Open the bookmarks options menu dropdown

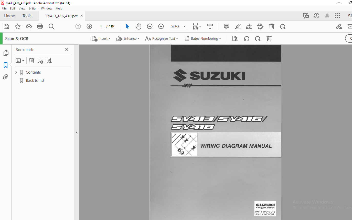20,61
